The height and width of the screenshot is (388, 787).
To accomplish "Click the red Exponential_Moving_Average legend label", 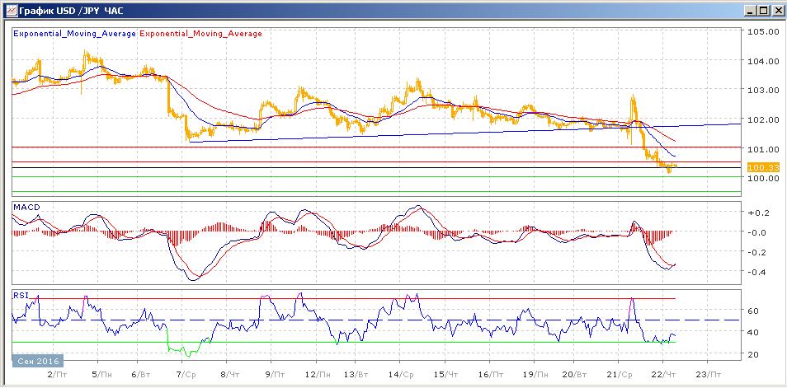I will 201,34.
